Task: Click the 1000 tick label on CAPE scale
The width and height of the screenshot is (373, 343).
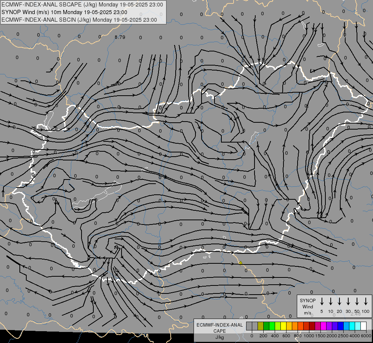Action: (x=309, y=336)
